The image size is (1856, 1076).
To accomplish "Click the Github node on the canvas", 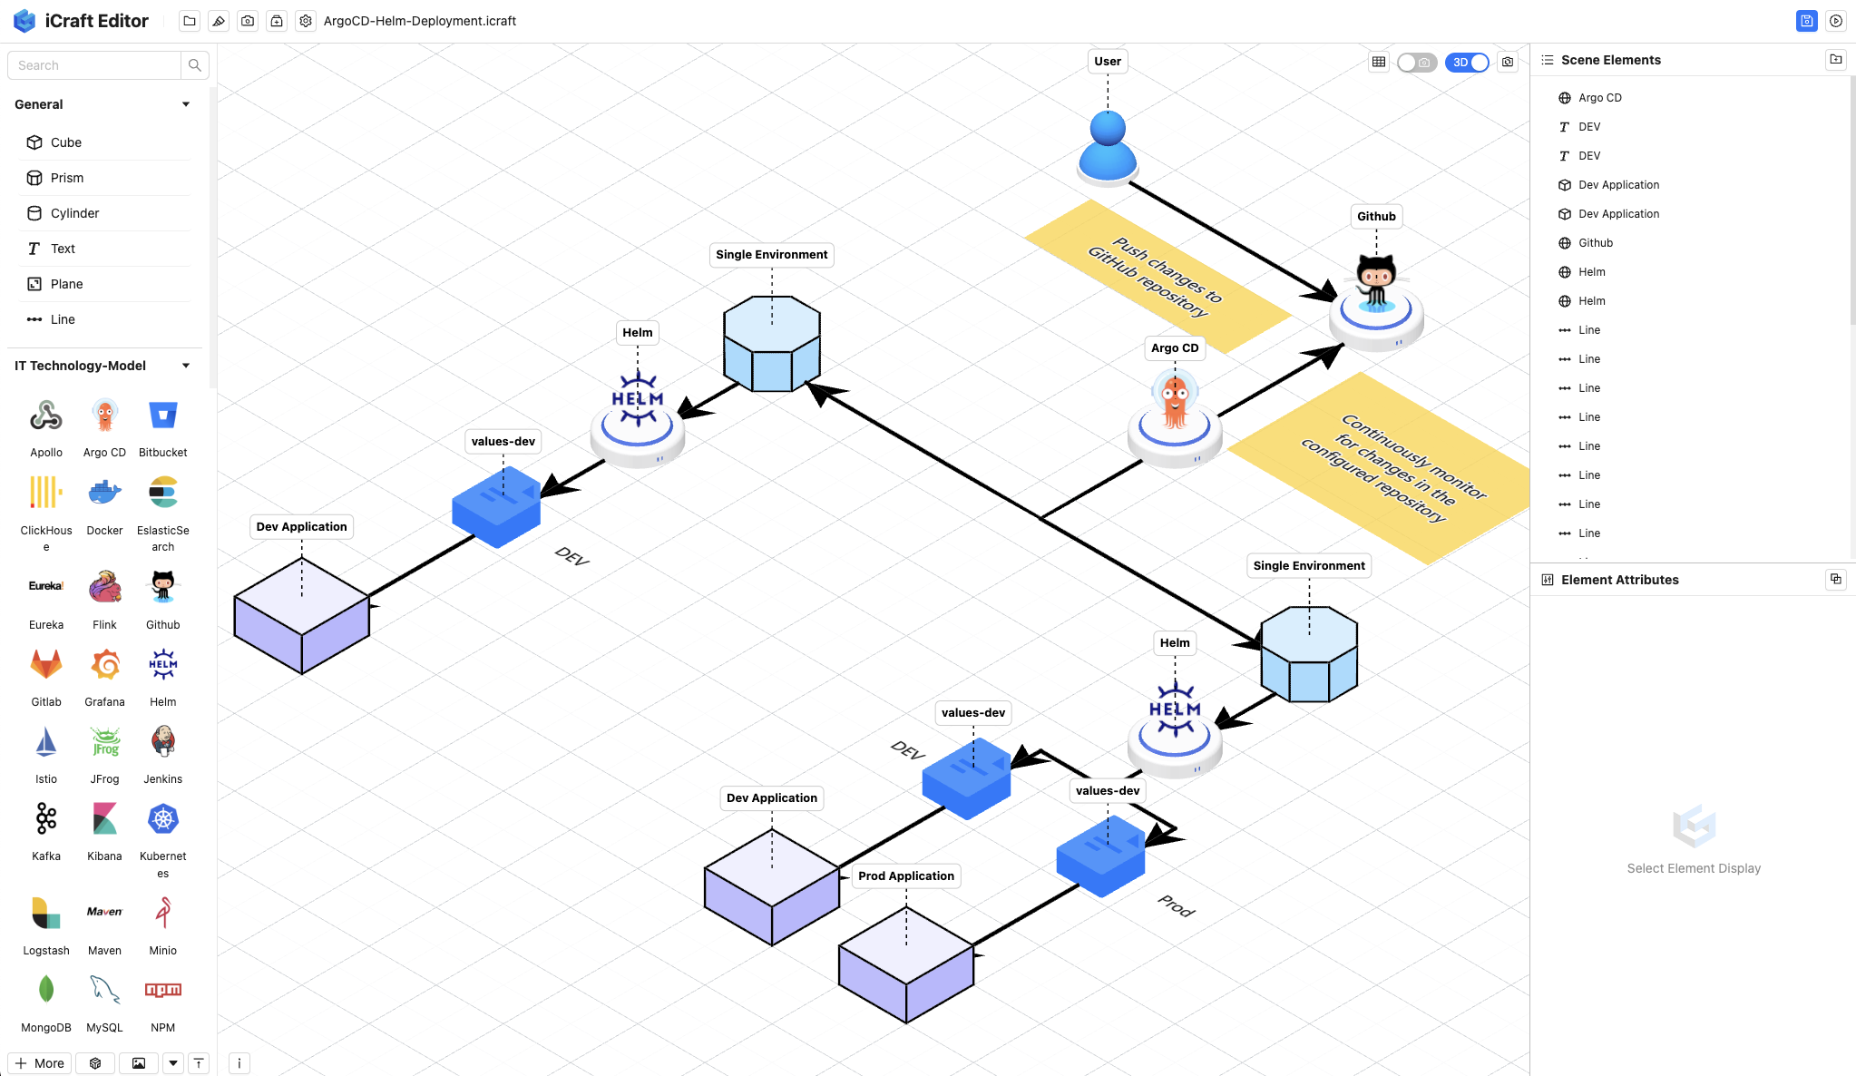I will click(x=1376, y=302).
